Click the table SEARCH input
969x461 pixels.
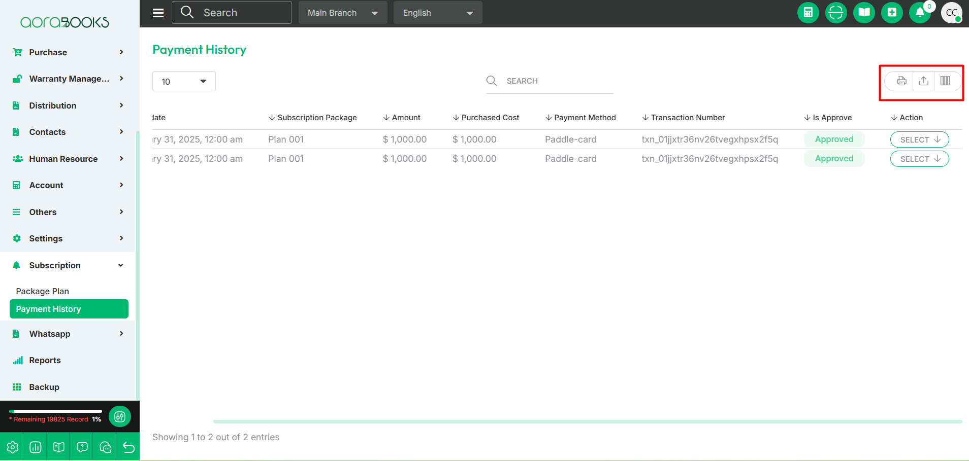[x=550, y=81]
